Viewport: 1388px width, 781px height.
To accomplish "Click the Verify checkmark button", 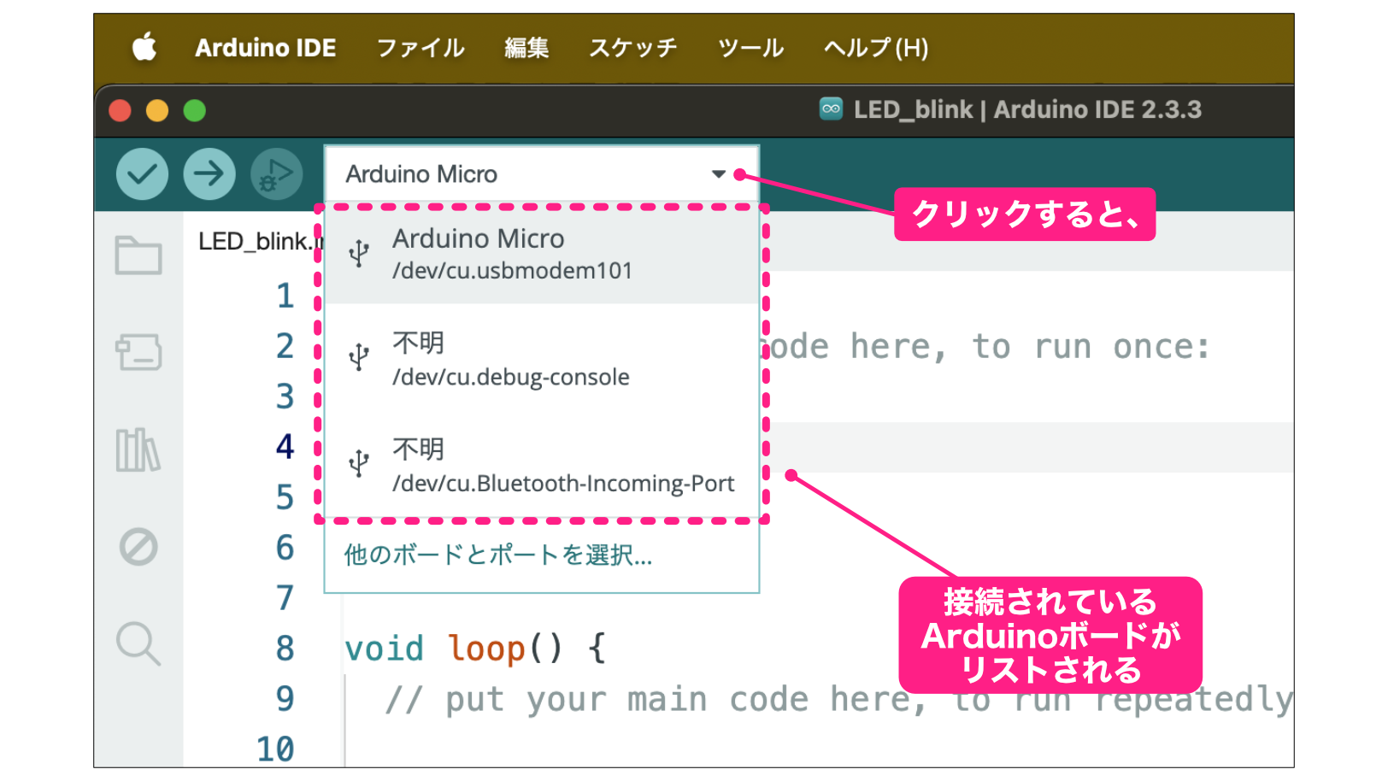I will [142, 174].
